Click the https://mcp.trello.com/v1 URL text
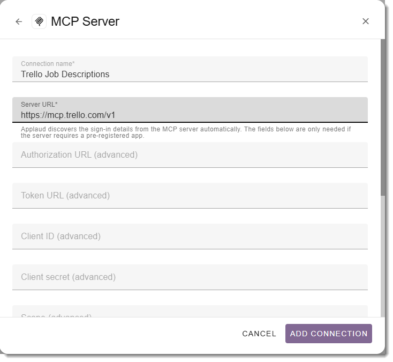 tap(68, 115)
